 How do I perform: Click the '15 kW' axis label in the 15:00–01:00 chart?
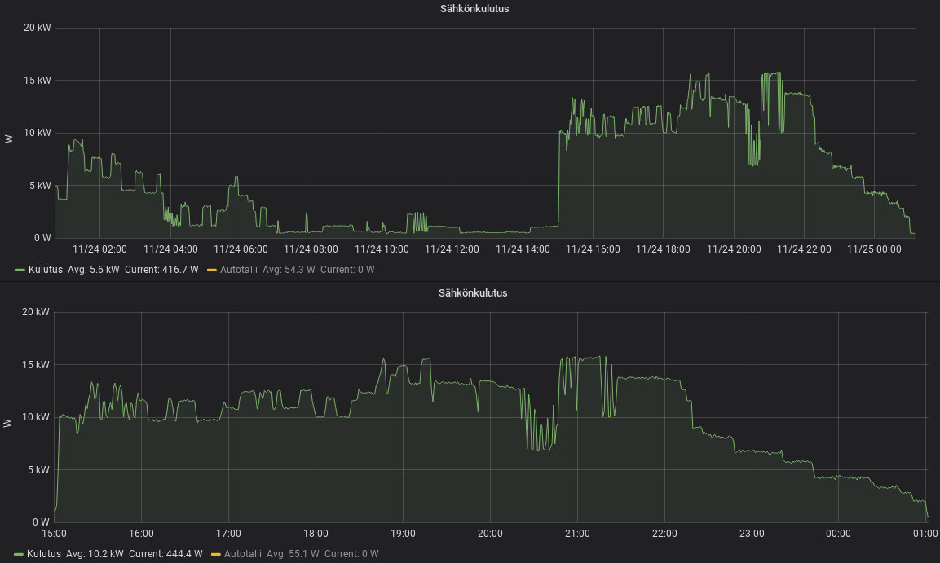[x=35, y=365]
